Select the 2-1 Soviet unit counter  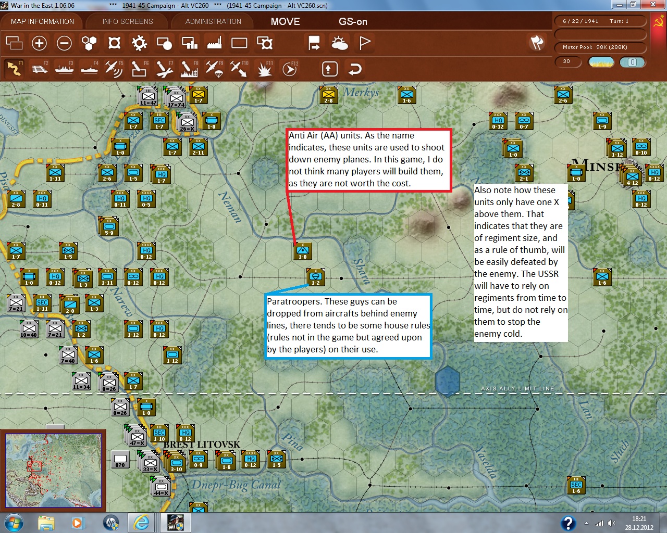(524, 173)
